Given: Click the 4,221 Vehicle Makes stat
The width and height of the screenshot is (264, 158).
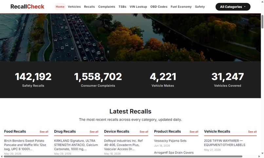Looking at the screenshot, I should (x=163, y=80).
